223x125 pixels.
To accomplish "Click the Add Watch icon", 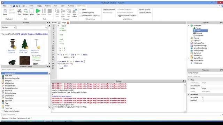I will 75,11.
